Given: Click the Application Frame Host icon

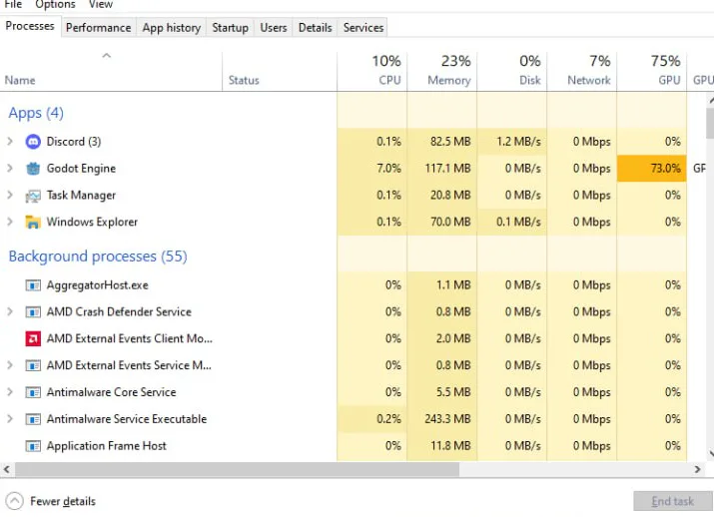Looking at the screenshot, I should coord(33,446).
